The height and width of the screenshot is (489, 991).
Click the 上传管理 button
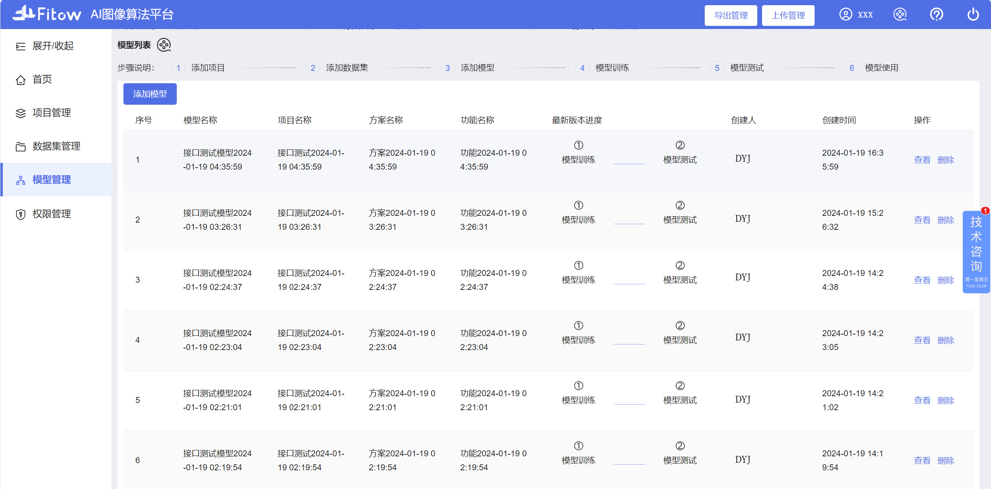(788, 15)
